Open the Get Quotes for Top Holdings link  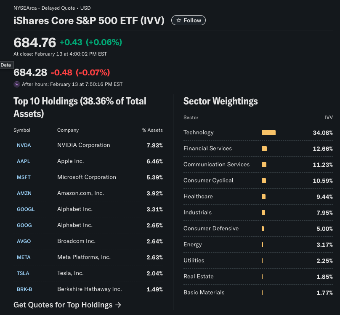pos(67,304)
